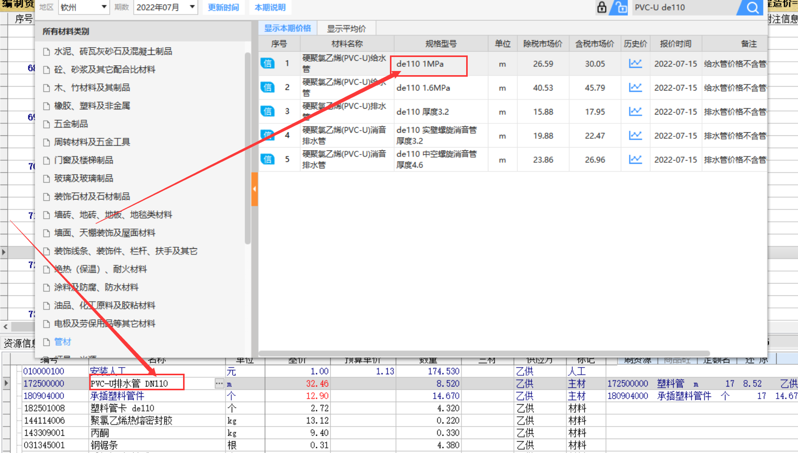Open the 期数 2022年07月 dropdown

[x=165, y=7]
